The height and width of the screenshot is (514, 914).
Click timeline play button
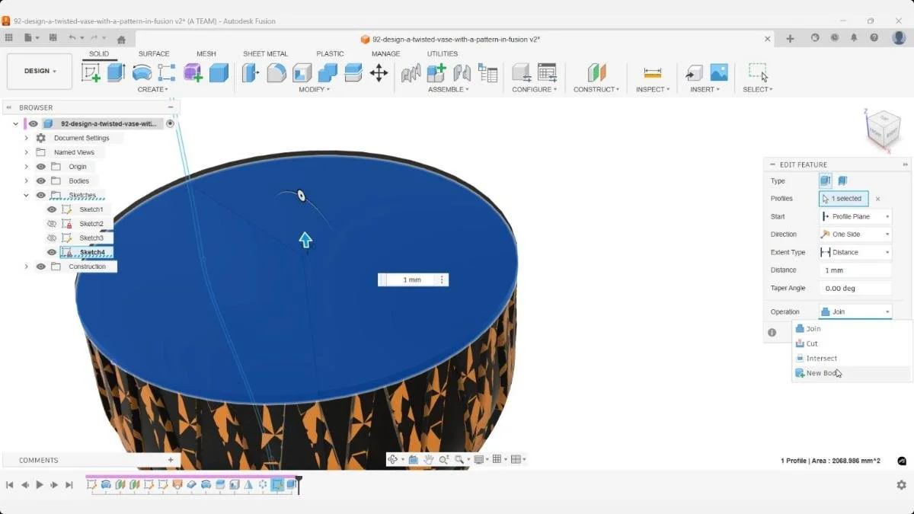pyautogui.click(x=40, y=484)
